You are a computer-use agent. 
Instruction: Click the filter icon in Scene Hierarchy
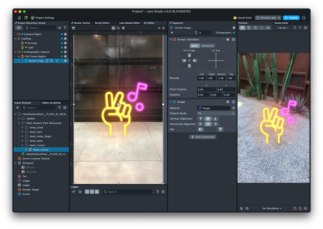[x=65, y=28]
